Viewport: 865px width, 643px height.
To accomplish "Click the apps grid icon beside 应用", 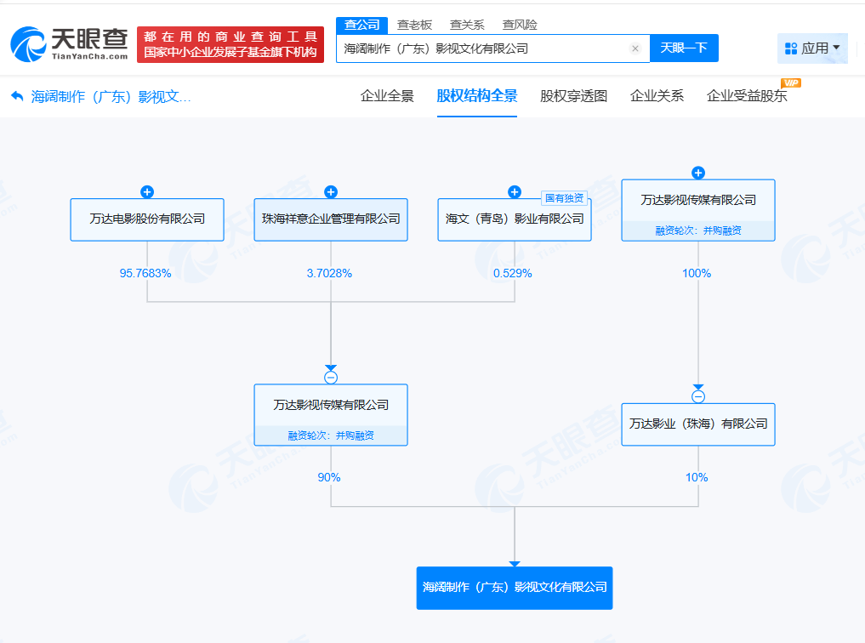I will pyautogui.click(x=791, y=48).
